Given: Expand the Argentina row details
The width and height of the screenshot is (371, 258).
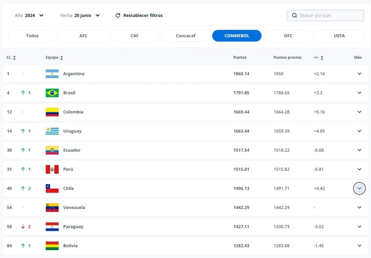Looking at the screenshot, I should [x=359, y=74].
